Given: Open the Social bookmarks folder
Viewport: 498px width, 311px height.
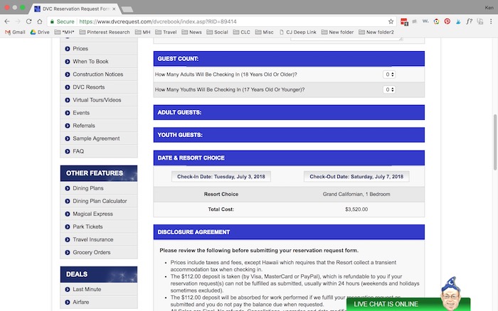Looking at the screenshot, I should click(217, 32).
